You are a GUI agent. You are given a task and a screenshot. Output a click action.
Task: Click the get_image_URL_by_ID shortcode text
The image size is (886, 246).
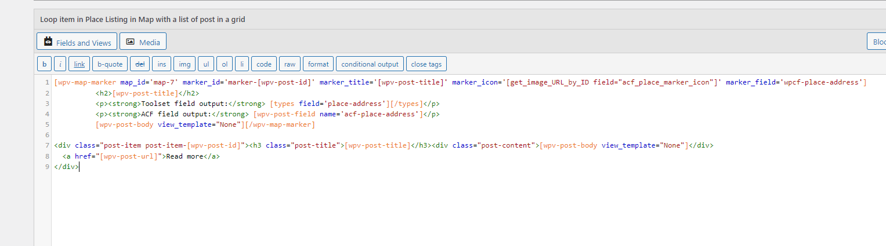point(614,83)
